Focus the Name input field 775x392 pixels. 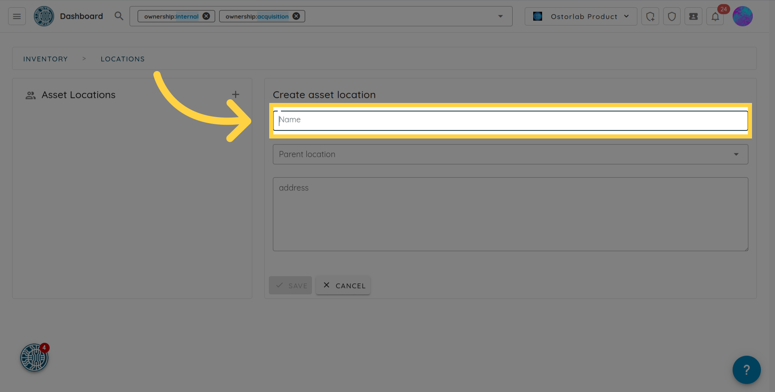[510, 120]
